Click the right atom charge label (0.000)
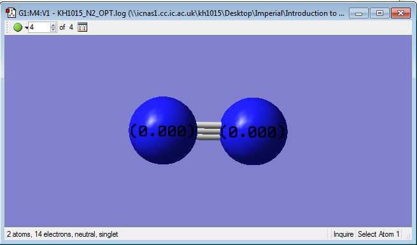This screenshot has width=417, height=245. click(253, 132)
